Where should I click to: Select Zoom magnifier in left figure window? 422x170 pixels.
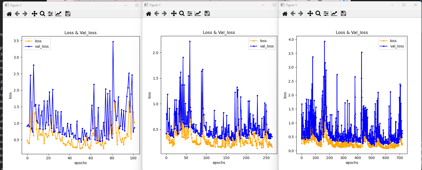click(x=42, y=14)
